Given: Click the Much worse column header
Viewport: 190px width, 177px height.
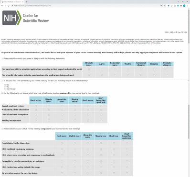Looking at the screenshot, I should click(x=88, y=100).
